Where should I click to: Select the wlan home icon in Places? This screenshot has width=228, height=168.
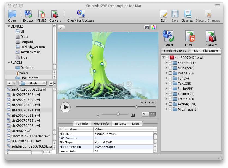click(18, 73)
